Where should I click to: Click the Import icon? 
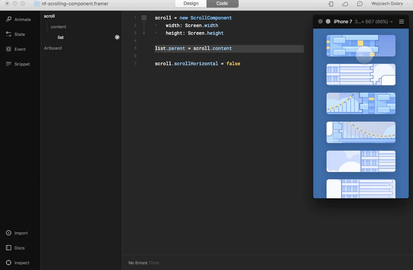click(x=9, y=233)
